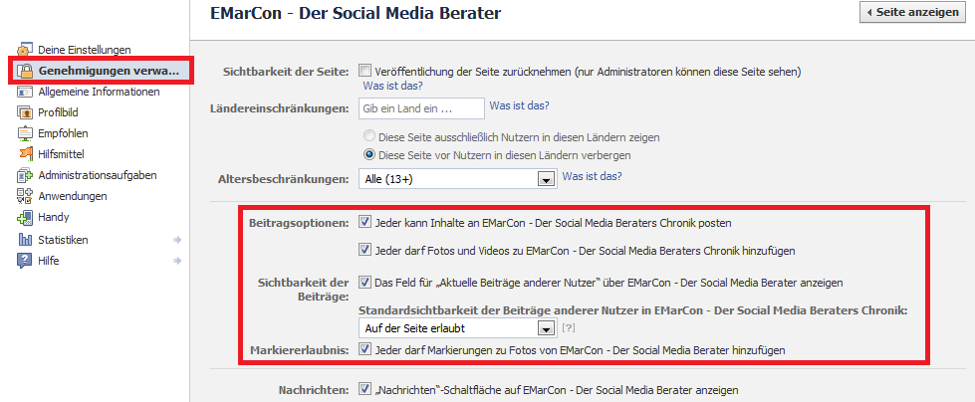Open the Hilfsmittel section

click(x=61, y=154)
